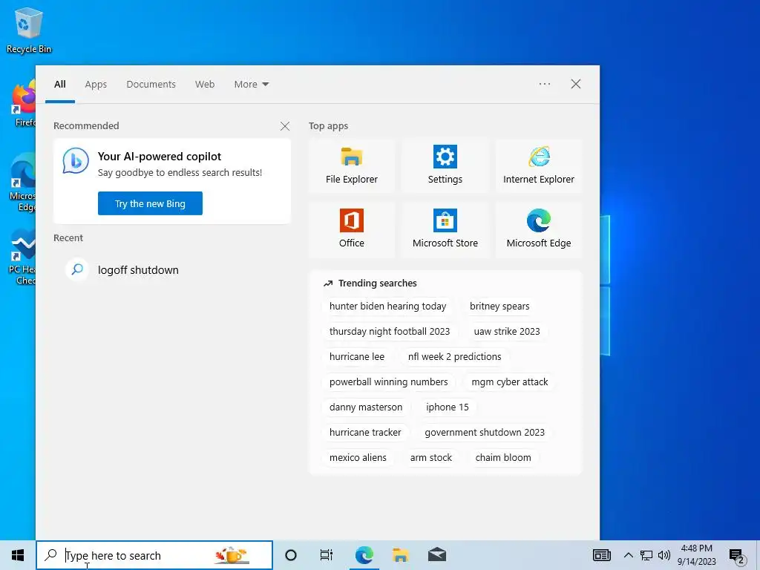The height and width of the screenshot is (570, 760).
Task: Switch to the Apps search tab
Action: click(96, 85)
